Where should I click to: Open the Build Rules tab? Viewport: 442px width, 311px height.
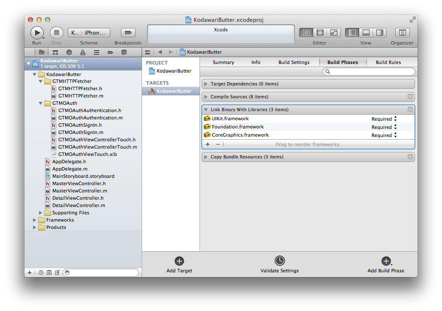pos(388,62)
